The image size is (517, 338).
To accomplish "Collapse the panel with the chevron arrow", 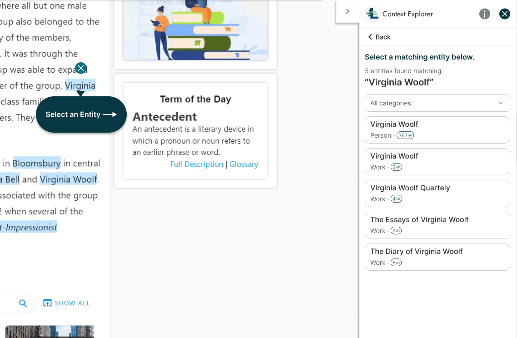I will pos(348,11).
